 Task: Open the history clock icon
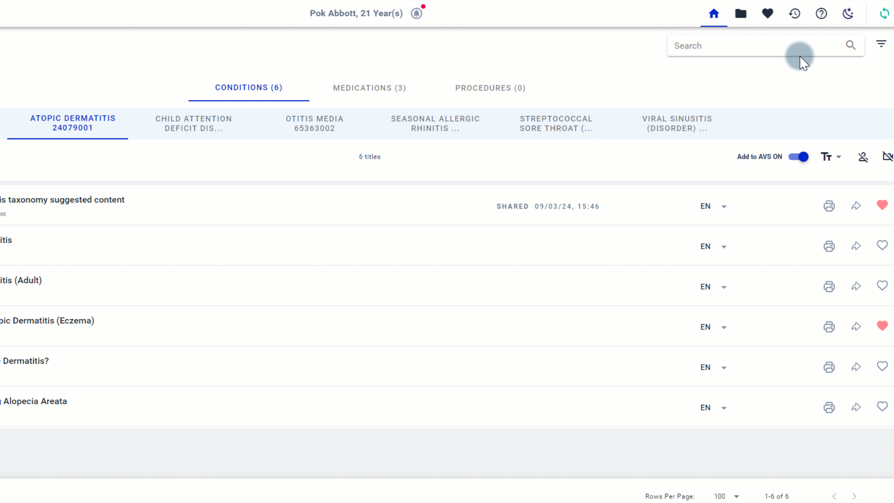click(x=794, y=14)
